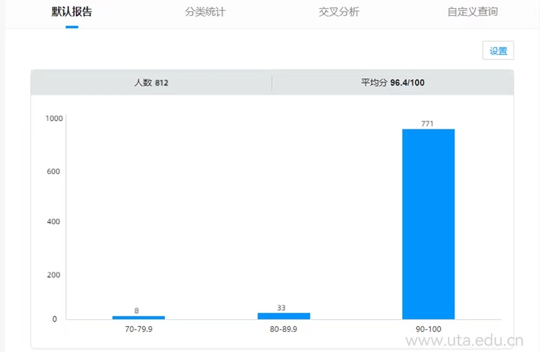This screenshot has height=352, width=540.
Task: Click the 33 value label above the bar
Action: [x=281, y=308]
